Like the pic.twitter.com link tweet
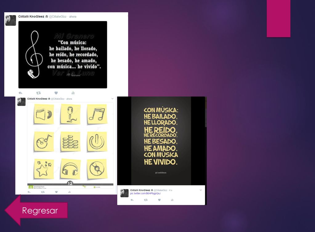The image size is (315, 232). (x=159, y=200)
